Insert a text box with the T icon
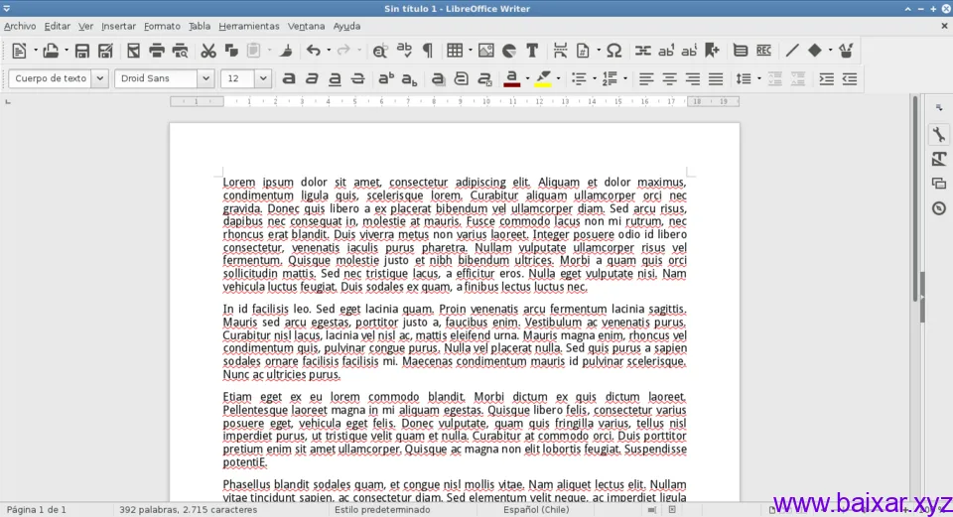953x517 pixels. click(532, 51)
